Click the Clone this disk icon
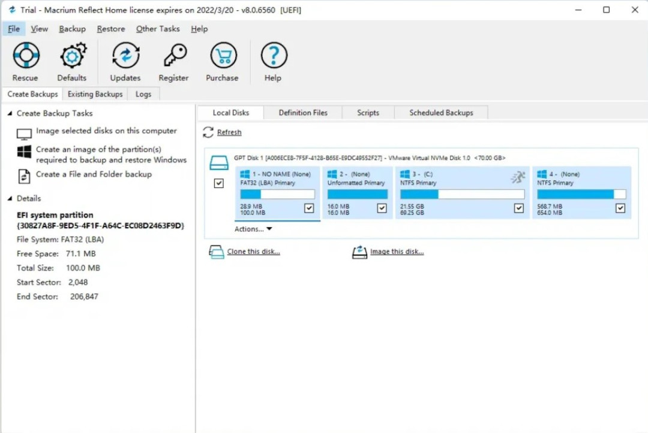648x433 pixels. pyautogui.click(x=216, y=252)
